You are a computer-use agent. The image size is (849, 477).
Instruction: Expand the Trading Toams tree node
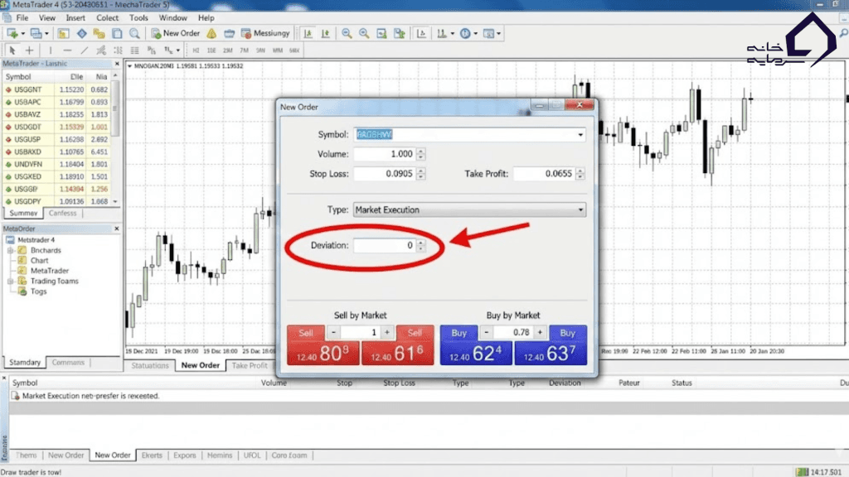point(11,281)
